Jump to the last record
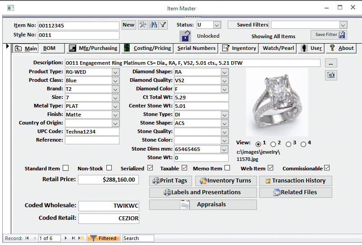 (73, 238)
